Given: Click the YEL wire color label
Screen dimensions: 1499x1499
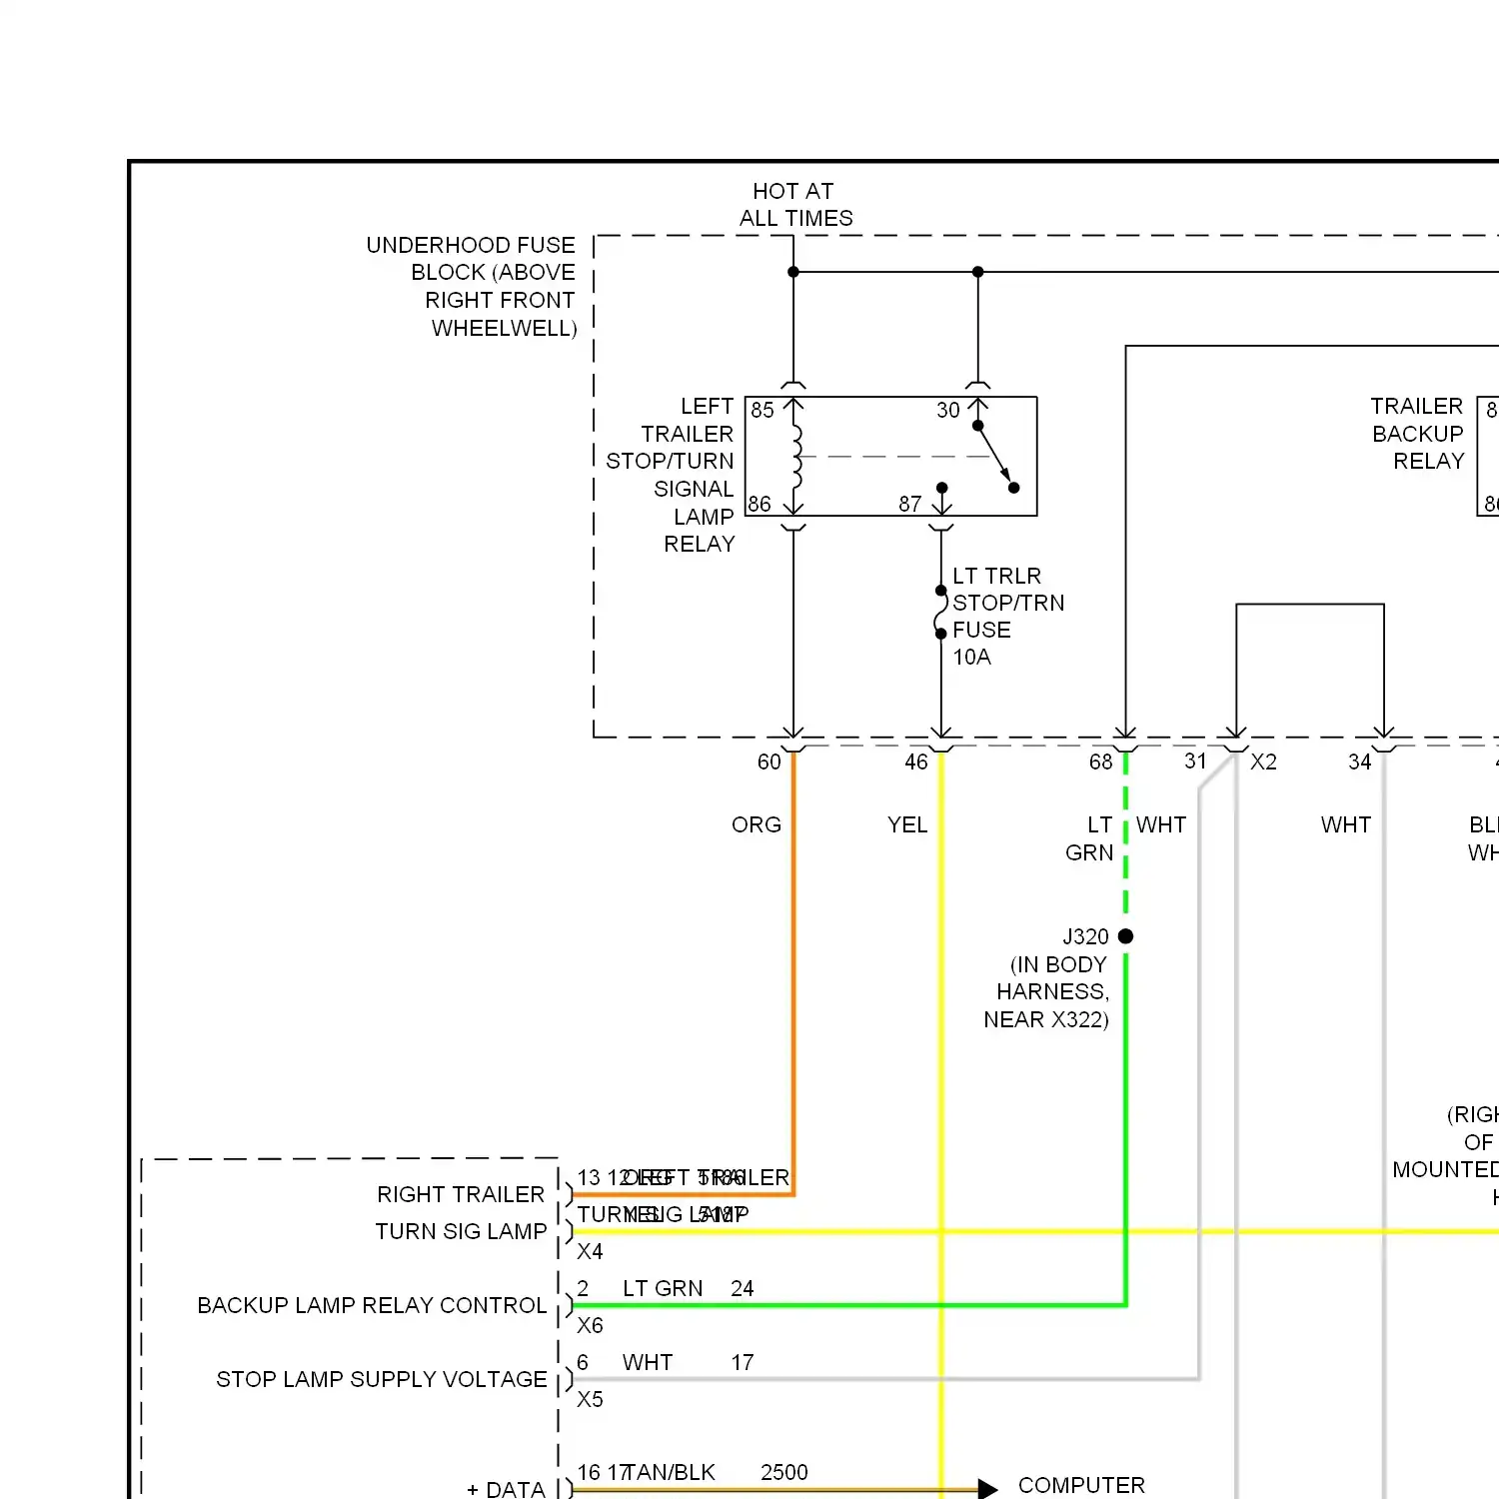Looking at the screenshot, I should pos(907,825).
